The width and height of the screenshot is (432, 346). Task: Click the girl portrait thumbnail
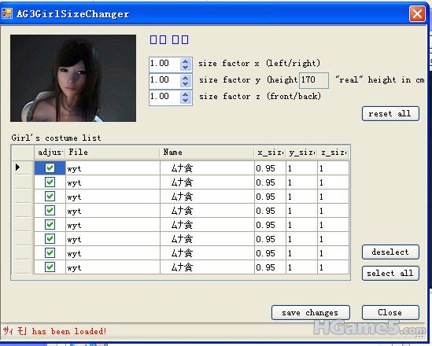pos(73,78)
